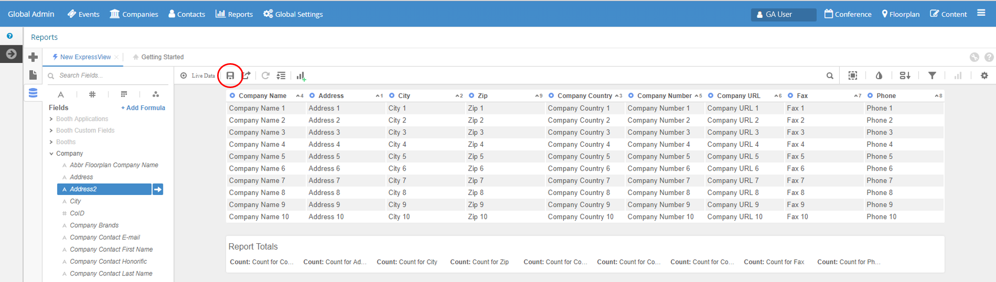The width and height of the screenshot is (996, 282).
Task: Open report settings gear icon
Action: pos(984,76)
